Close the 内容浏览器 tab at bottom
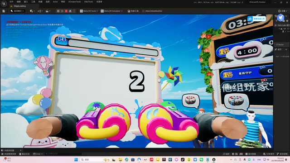This screenshot has width=290, height=163. point(20,150)
